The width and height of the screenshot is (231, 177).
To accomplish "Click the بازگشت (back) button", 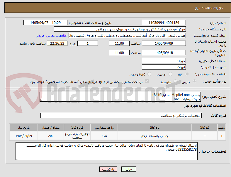I will (108, 169).
